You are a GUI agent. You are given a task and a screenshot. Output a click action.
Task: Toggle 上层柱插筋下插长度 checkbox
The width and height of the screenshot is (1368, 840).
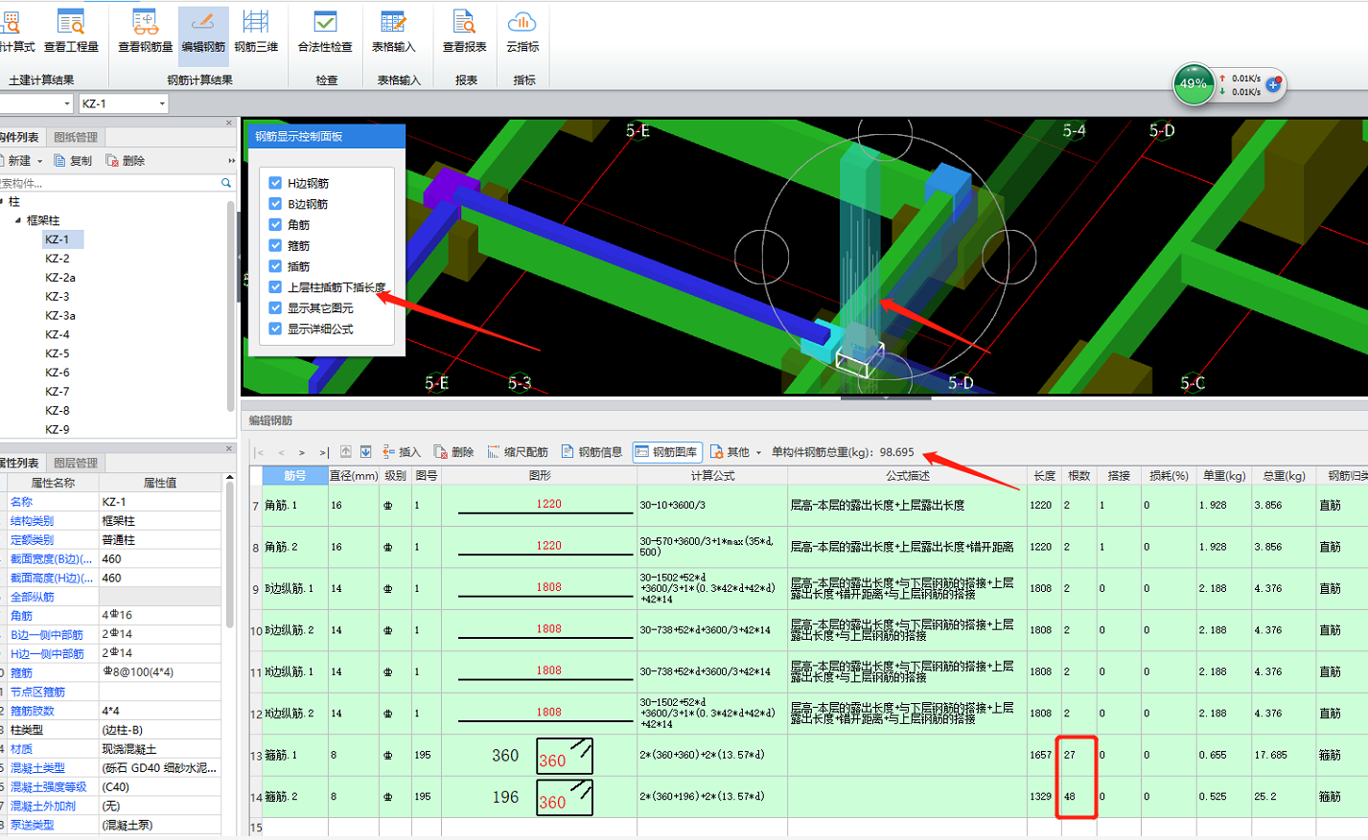(x=275, y=287)
